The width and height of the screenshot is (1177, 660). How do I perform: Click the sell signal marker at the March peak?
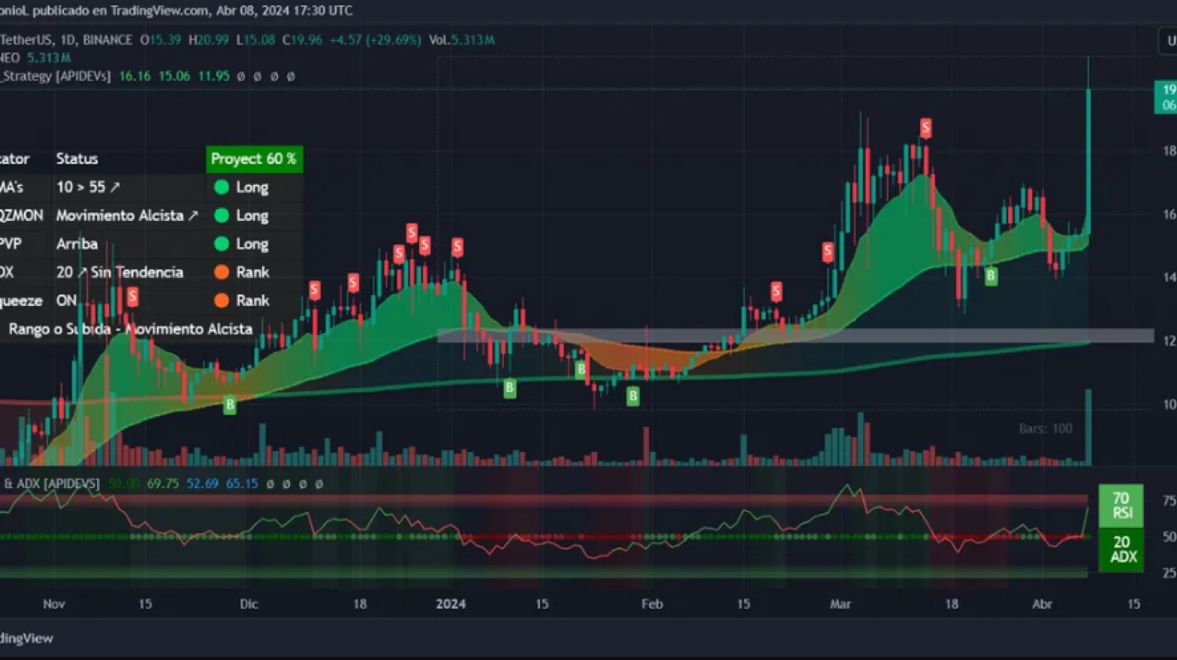925,128
